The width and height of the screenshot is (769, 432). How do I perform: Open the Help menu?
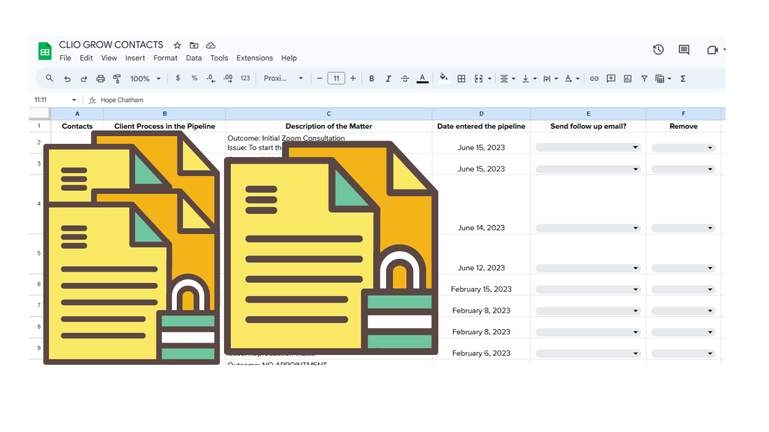click(289, 58)
